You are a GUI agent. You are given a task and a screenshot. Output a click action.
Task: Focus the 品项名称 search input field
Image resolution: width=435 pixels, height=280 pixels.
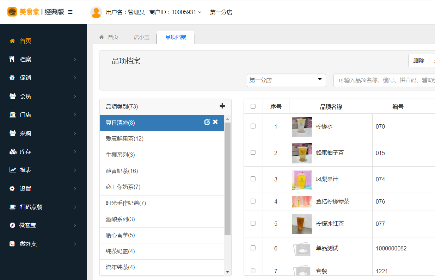click(384, 80)
